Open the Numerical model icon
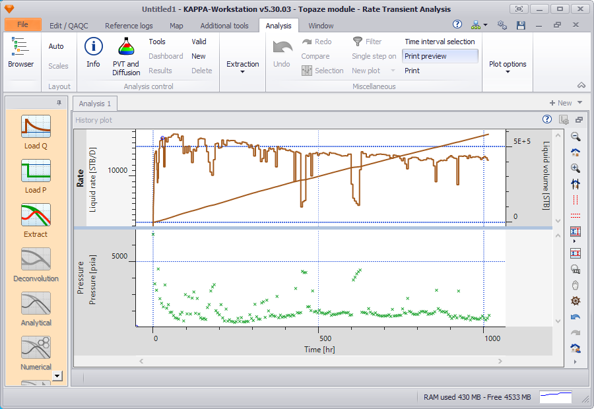 (x=36, y=348)
